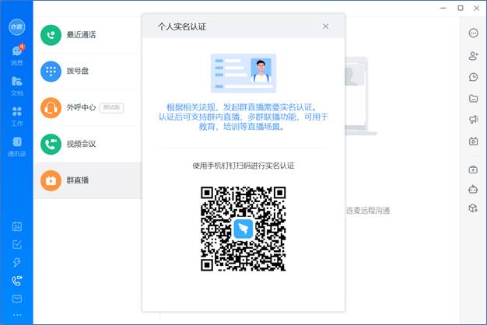This screenshot has width=487, height=325.
Task: Close the 个人实名认证 dialog
Action: point(325,26)
